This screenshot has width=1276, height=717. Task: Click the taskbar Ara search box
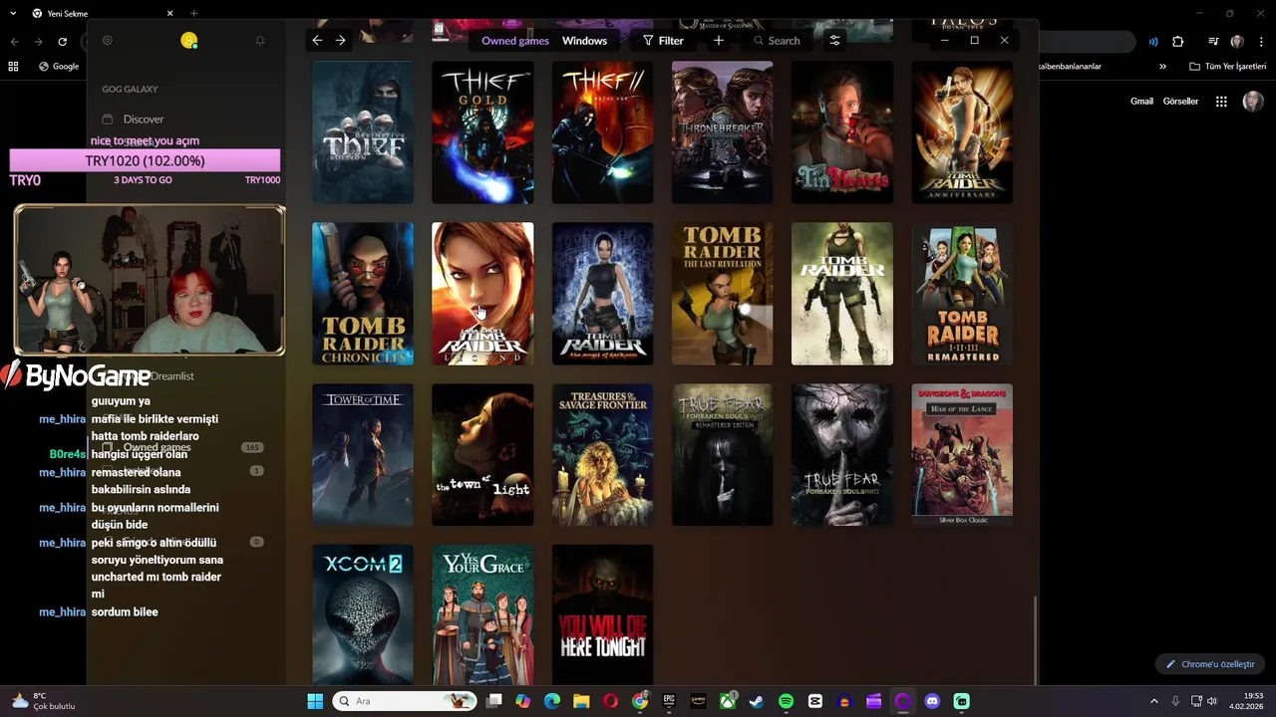(405, 701)
